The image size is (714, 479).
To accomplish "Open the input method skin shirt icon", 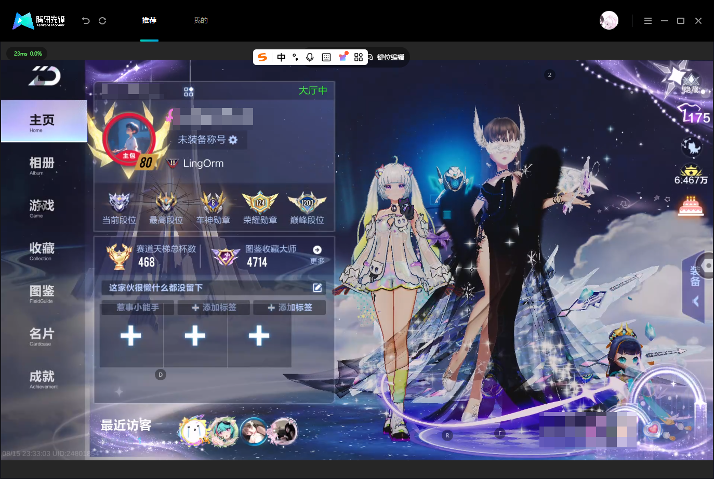I will tap(343, 57).
